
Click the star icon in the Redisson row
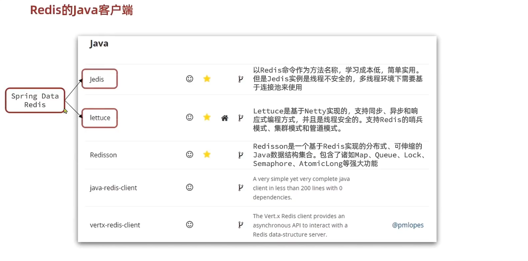[x=207, y=154]
